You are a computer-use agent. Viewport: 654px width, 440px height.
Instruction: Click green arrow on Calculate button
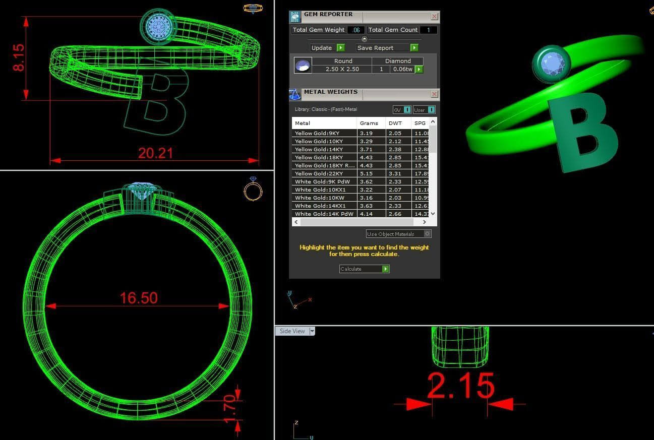(x=386, y=269)
